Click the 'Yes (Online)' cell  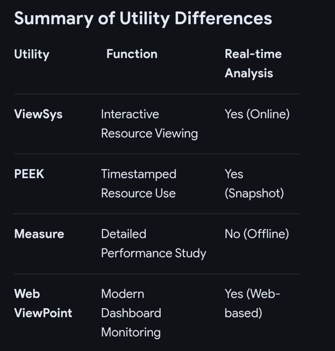pyautogui.click(x=257, y=114)
